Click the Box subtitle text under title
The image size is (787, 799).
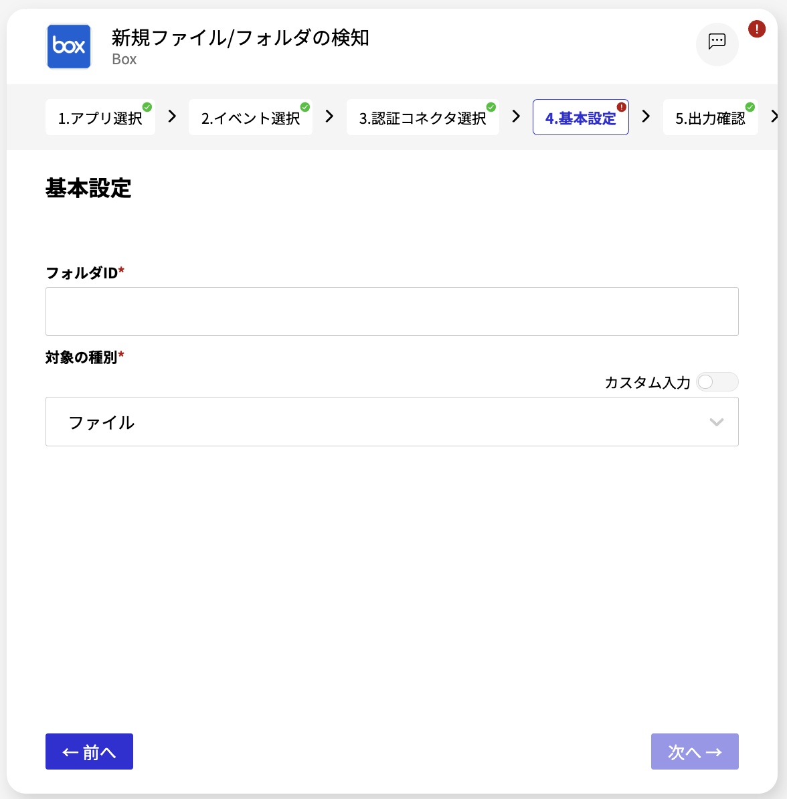click(124, 59)
